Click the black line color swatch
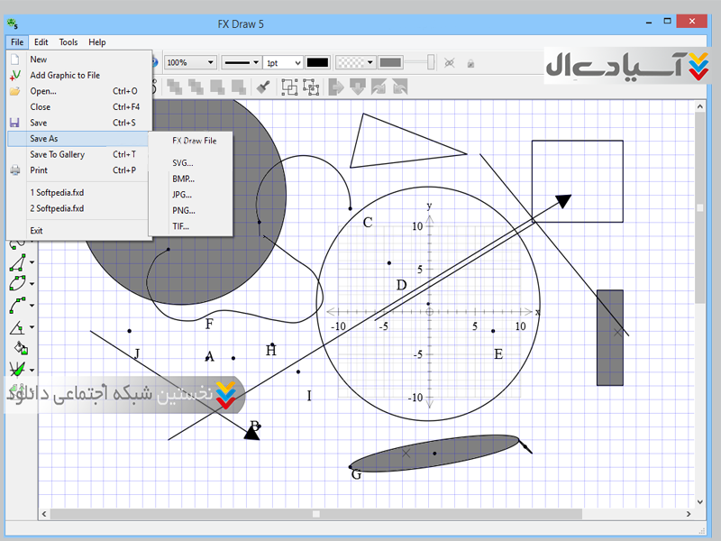Screen dimensions: 721x541 coord(317,62)
